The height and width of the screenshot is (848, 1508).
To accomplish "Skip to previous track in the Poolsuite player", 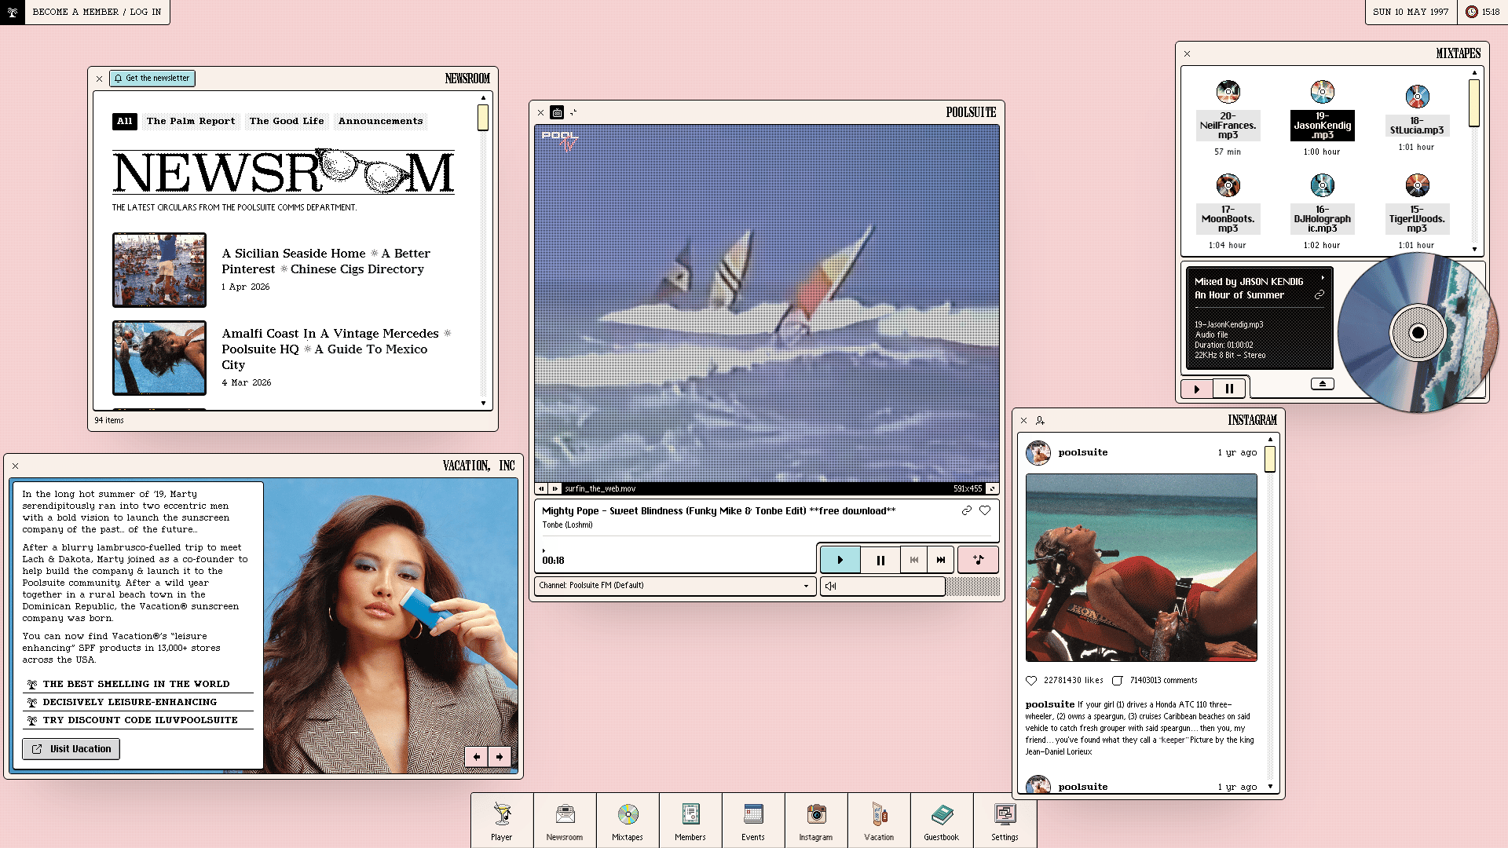I will tap(913, 560).
